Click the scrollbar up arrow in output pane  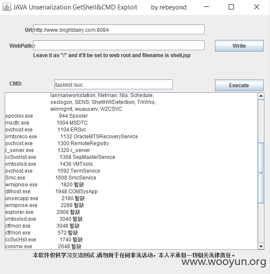pos(261,96)
